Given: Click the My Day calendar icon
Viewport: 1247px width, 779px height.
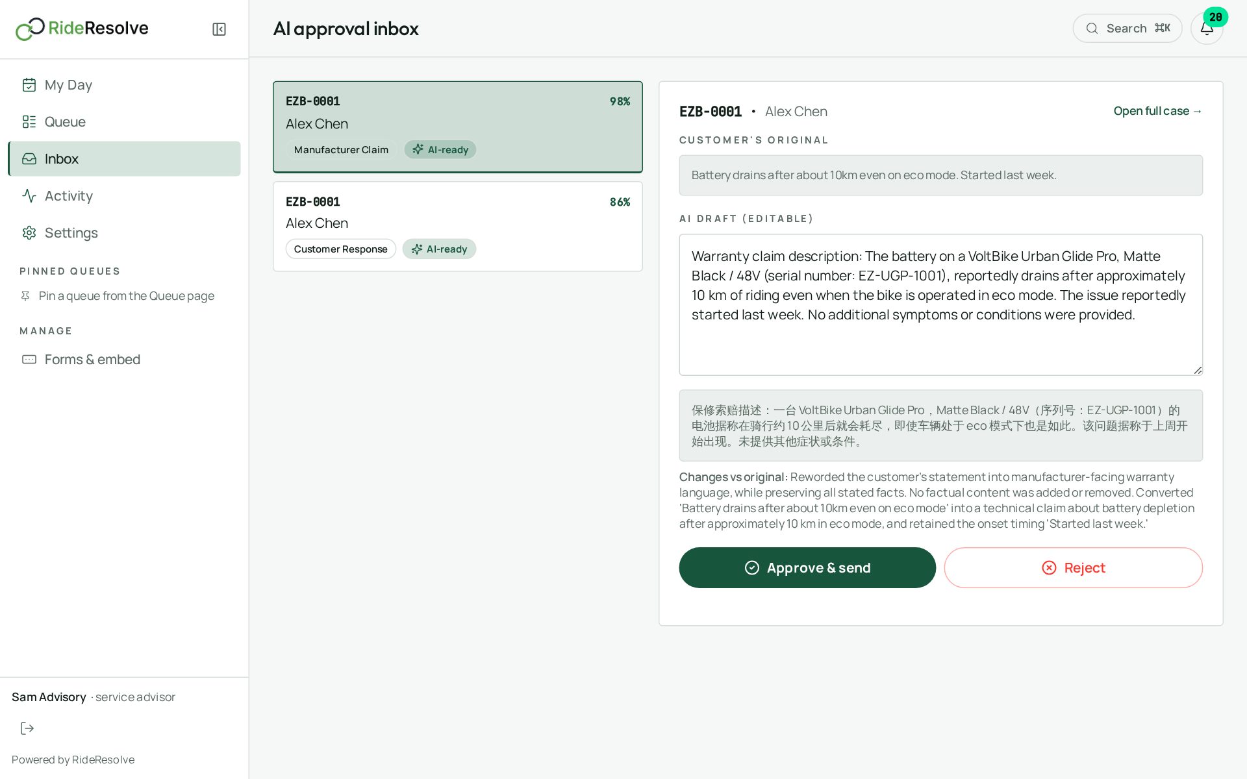Looking at the screenshot, I should [29, 85].
